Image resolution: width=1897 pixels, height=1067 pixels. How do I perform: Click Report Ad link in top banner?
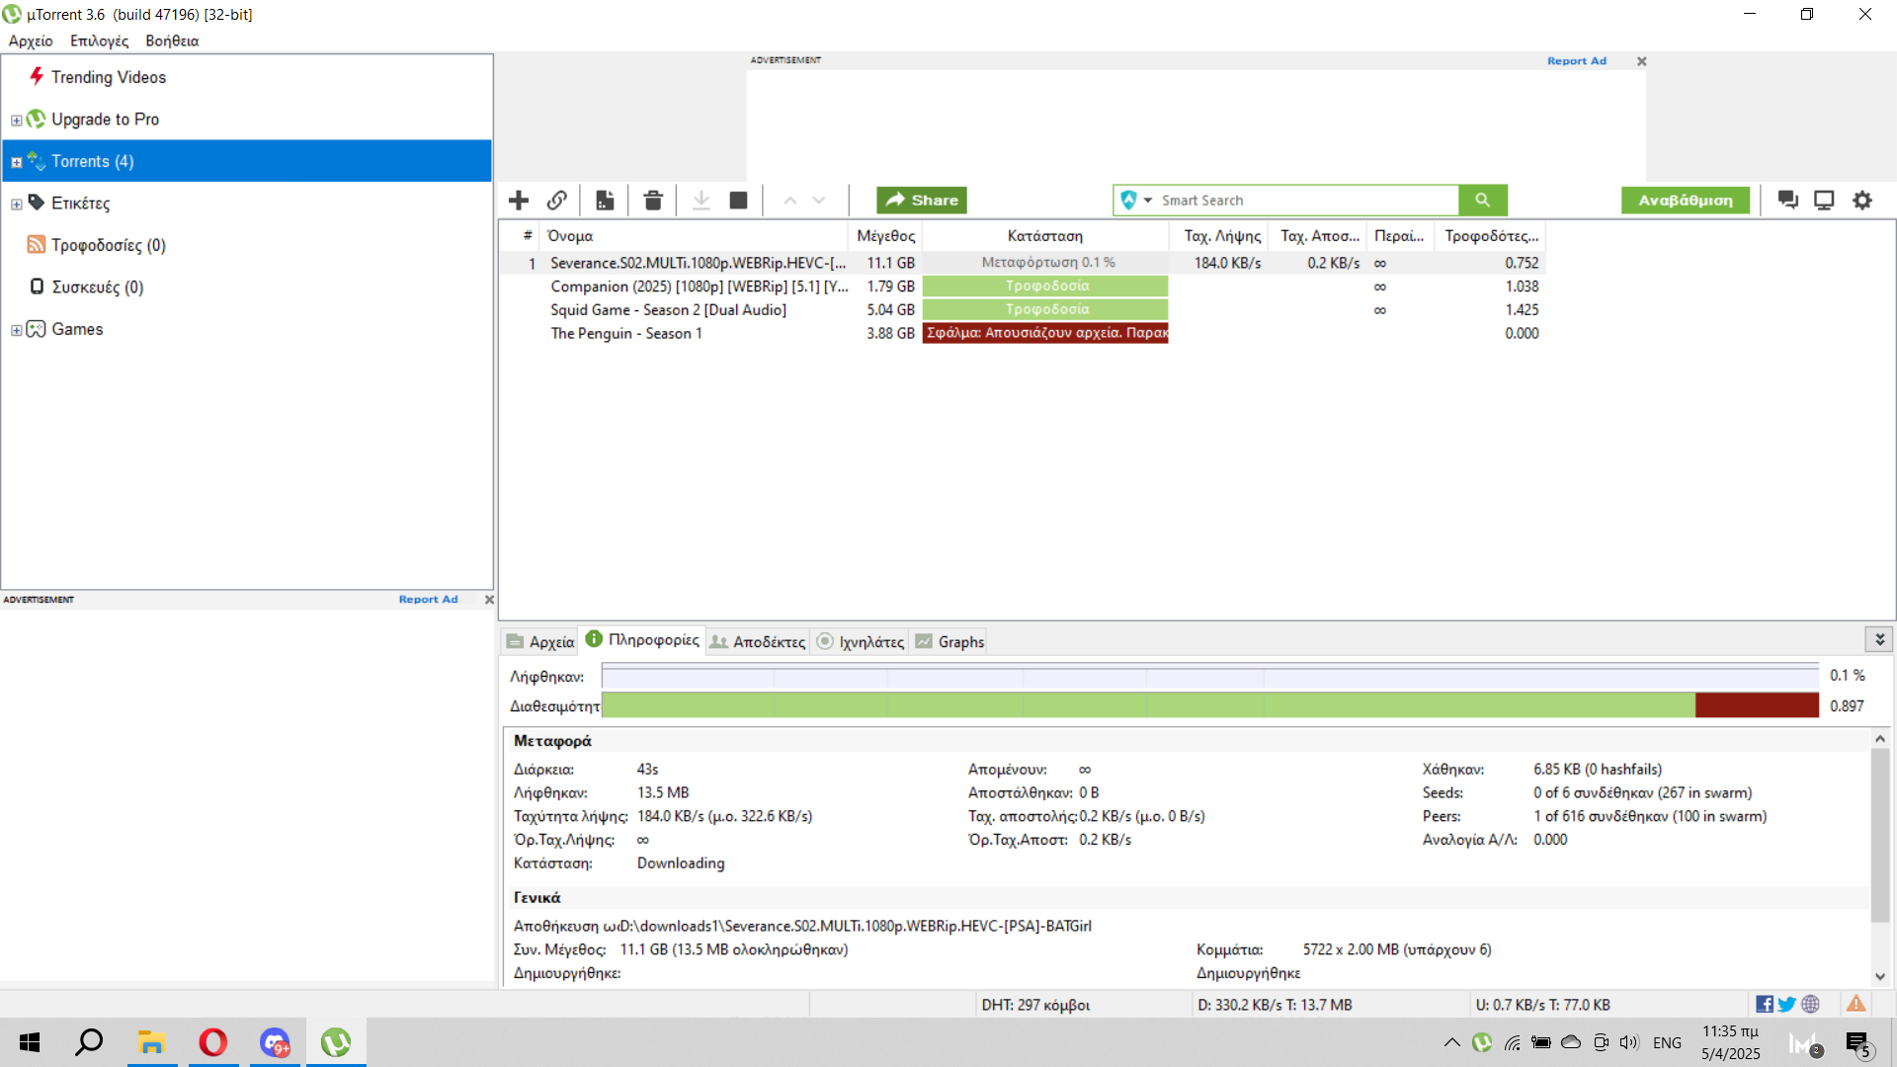1577,61
